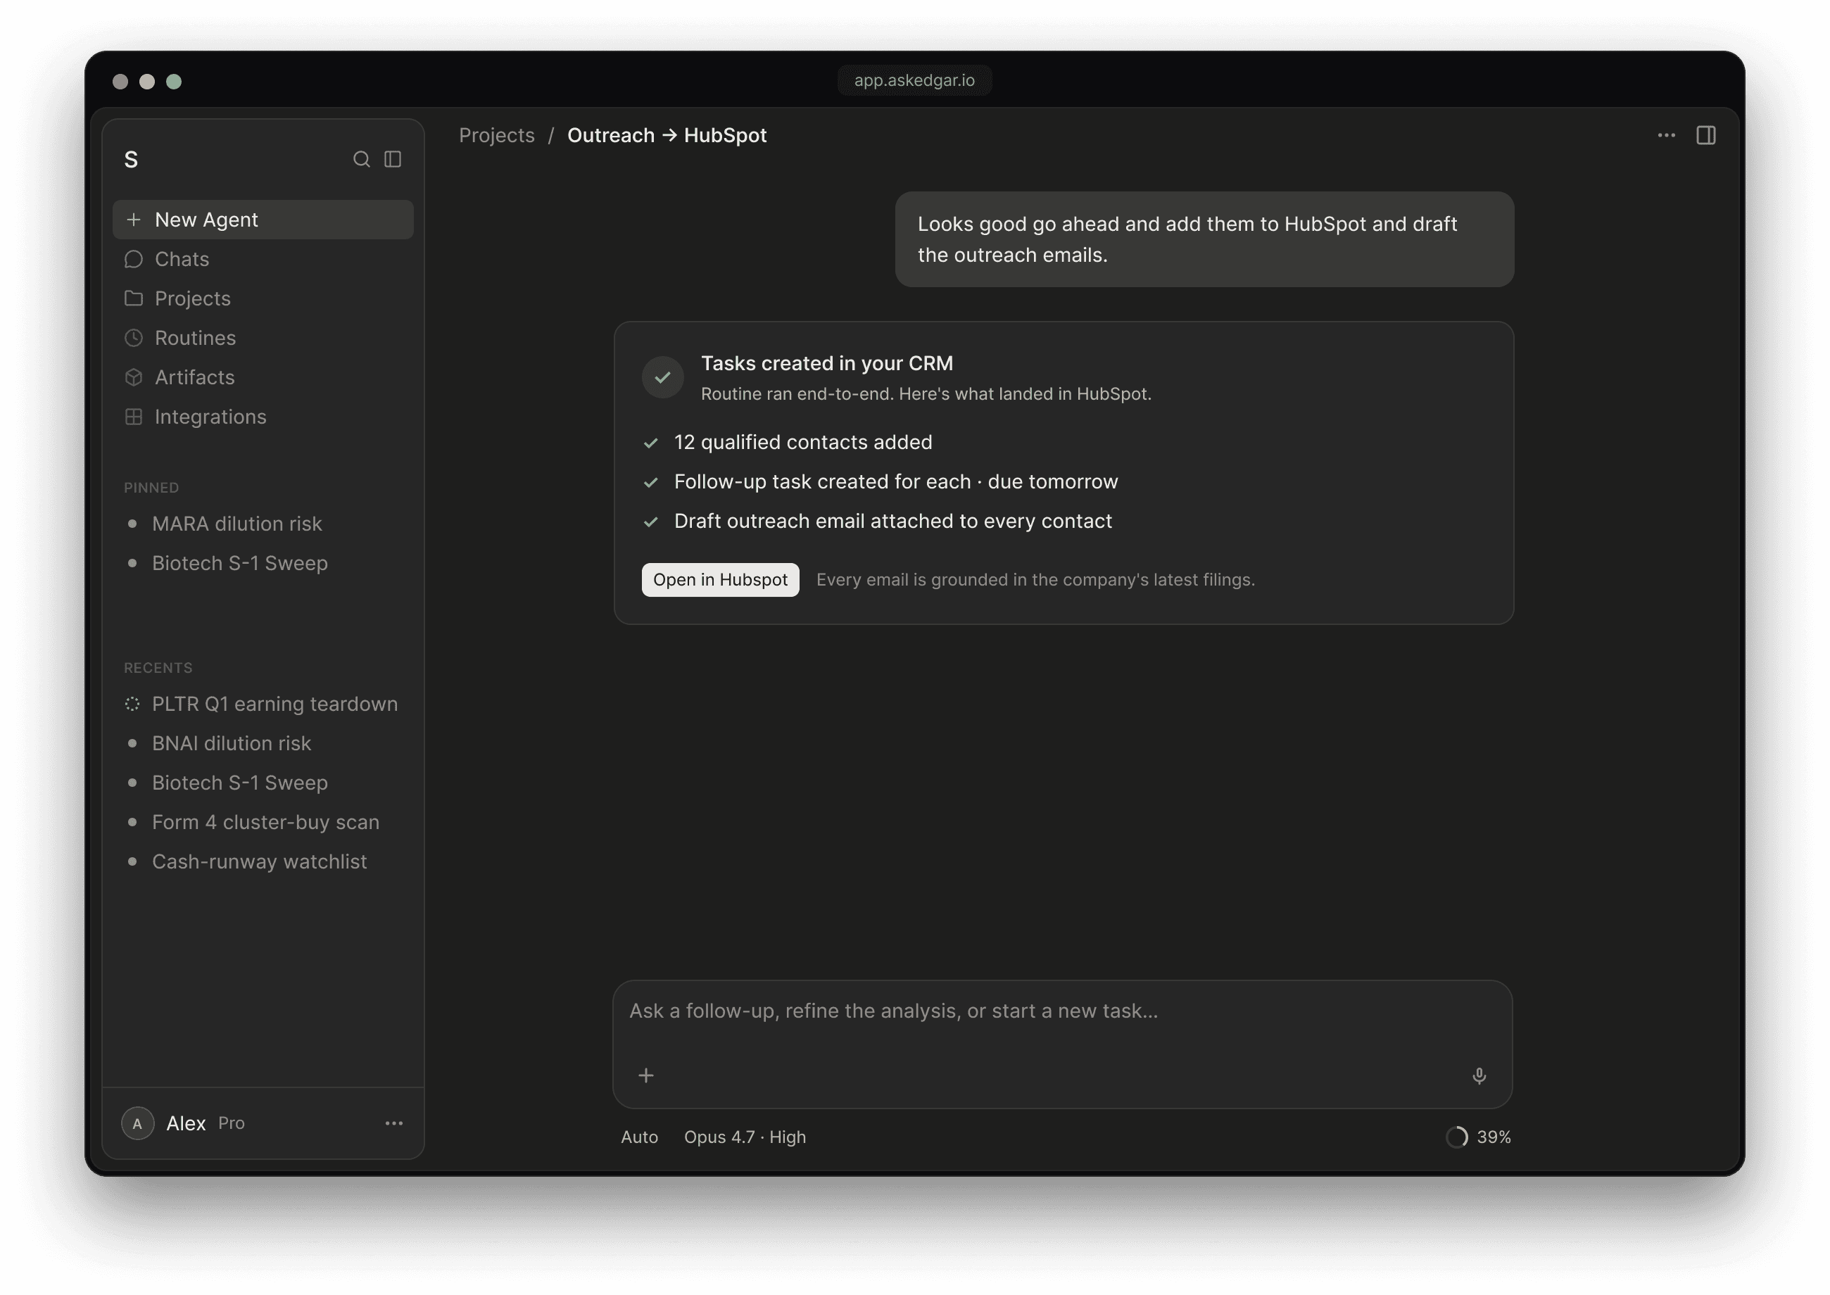The image size is (1830, 1295).
Task: Click "Draft outreach email attached" line
Action: (x=892, y=522)
